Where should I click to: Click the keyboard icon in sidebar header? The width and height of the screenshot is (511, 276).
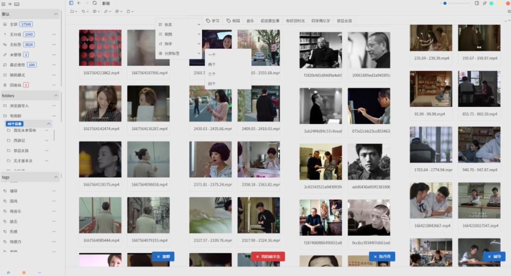point(17,4)
